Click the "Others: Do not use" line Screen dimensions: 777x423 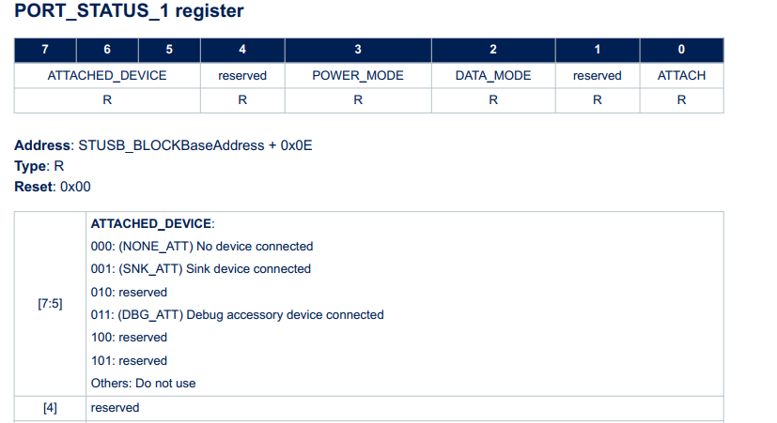(x=143, y=383)
